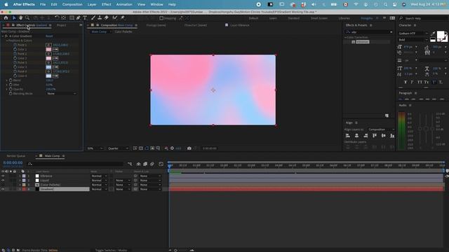The height and width of the screenshot is (252, 449).
Task: Open the Layer menu
Action: pos(92,5)
